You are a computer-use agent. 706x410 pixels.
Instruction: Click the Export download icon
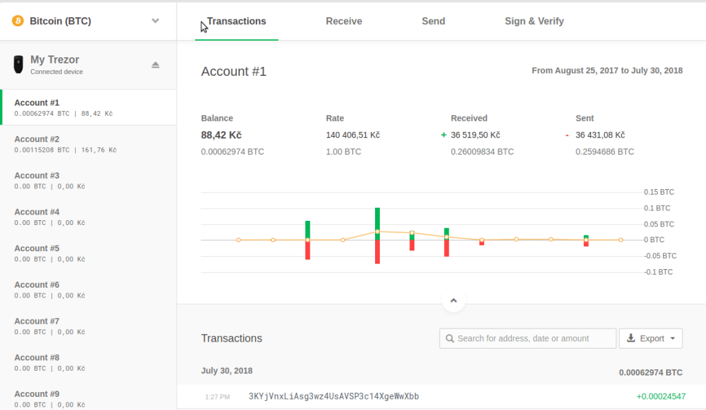coord(631,339)
